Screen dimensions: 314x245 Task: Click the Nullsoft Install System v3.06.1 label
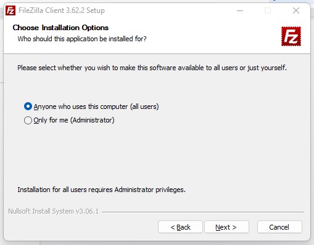coord(54,211)
